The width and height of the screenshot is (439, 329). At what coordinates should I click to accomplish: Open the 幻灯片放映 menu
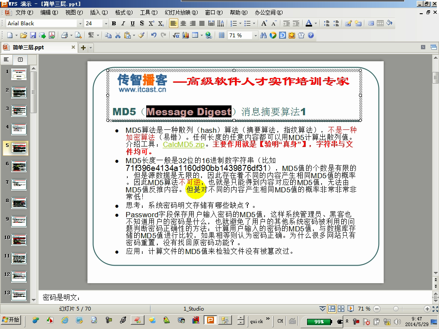pos(181,12)
